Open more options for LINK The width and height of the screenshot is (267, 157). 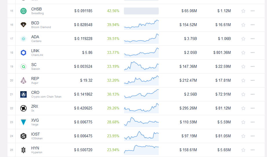[x=253, y=53]
